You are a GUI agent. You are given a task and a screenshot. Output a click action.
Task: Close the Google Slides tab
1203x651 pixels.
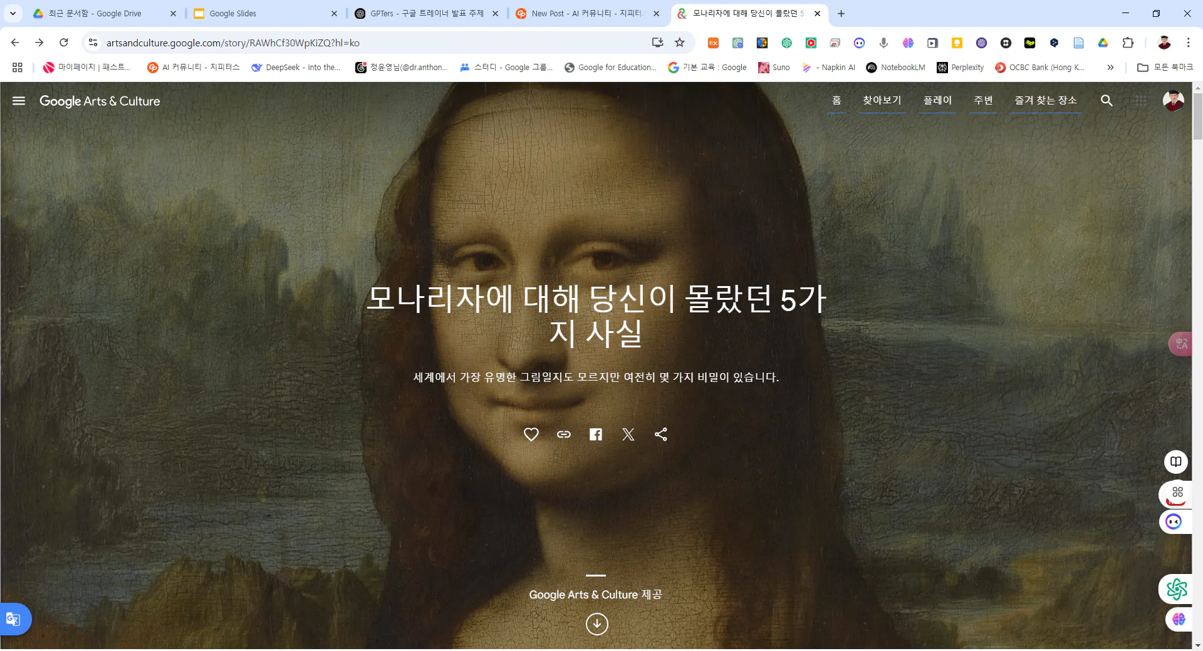[334, 13]
